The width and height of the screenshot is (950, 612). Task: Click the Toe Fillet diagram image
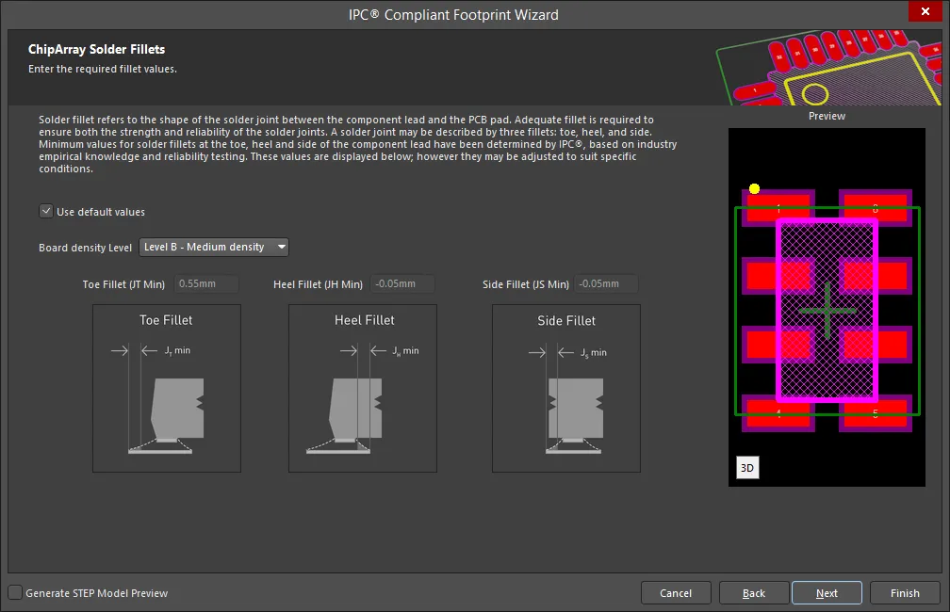[x=167, y=388]
